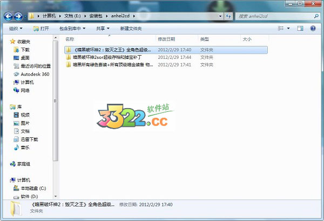Image resolution: width=324 pixels, height=221 pixels.
Task: Select folder 暗黑破坏神2sor超级存档和掉宝补丁
Action: coord(107,57)
